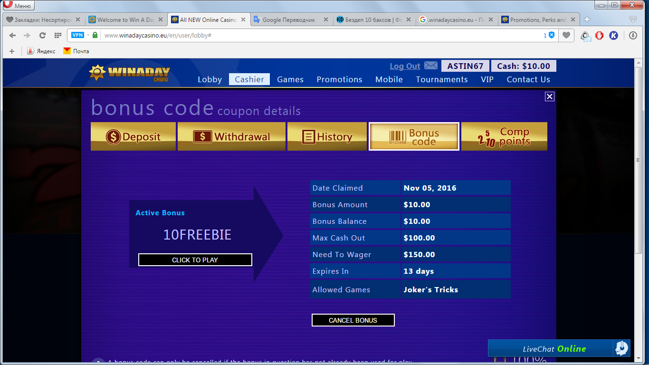Open the Contact Us menu item
The width and height of the screenshot is (649, 365).
(528, 79)
